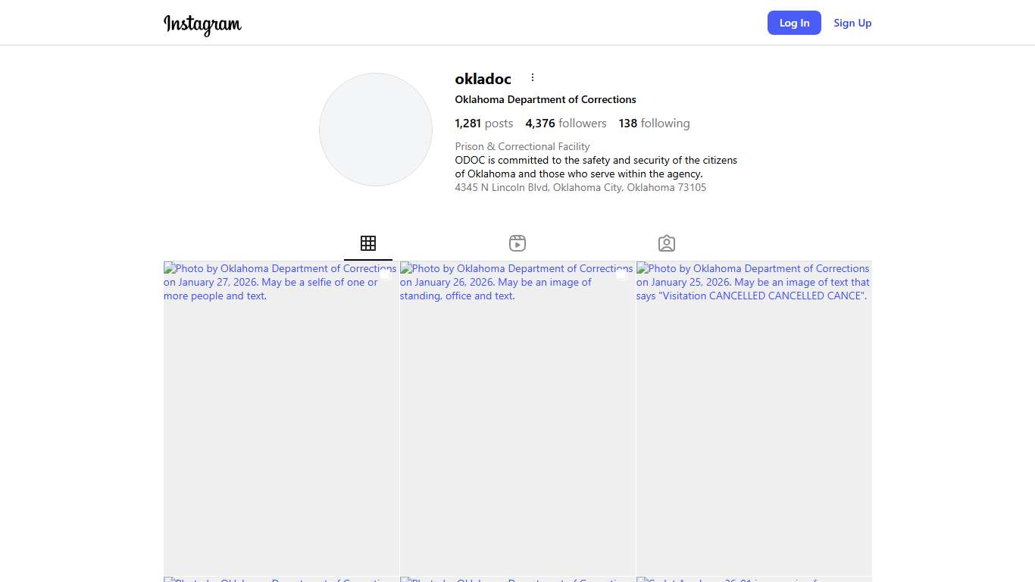The image size is (1035, 582).
Task: Open the January 26, 2026 post
Action: click(517, 418)
